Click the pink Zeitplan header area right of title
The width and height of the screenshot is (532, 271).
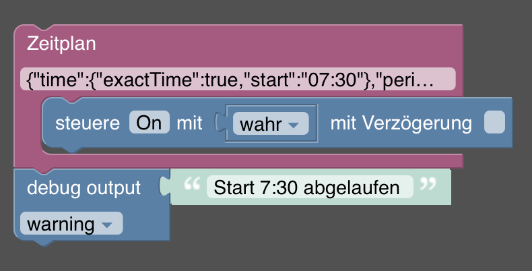coord(269,44)
